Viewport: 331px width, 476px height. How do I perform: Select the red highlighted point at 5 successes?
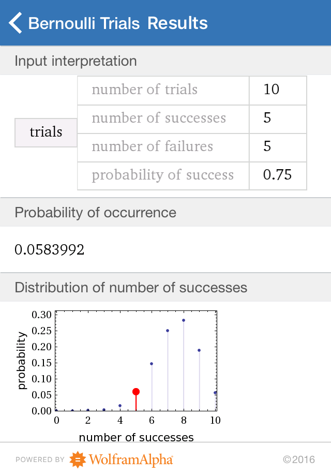(136, 392)
